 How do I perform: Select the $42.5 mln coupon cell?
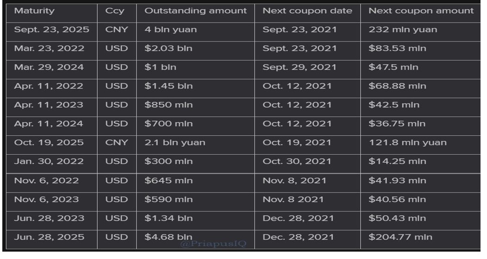click(394, 105)
